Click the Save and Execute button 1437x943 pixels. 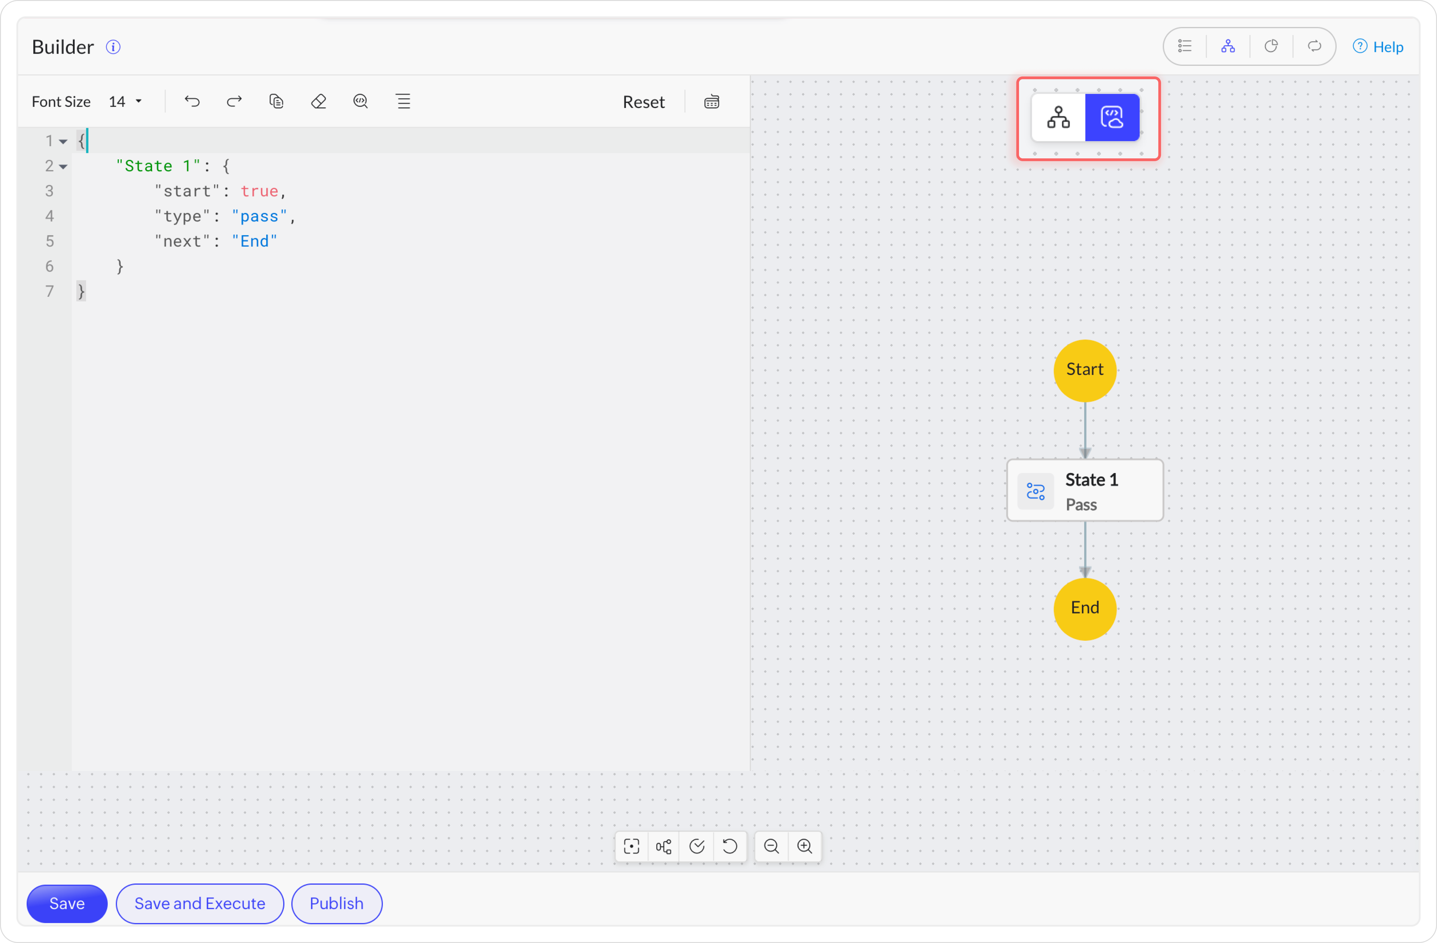point(200,903)
